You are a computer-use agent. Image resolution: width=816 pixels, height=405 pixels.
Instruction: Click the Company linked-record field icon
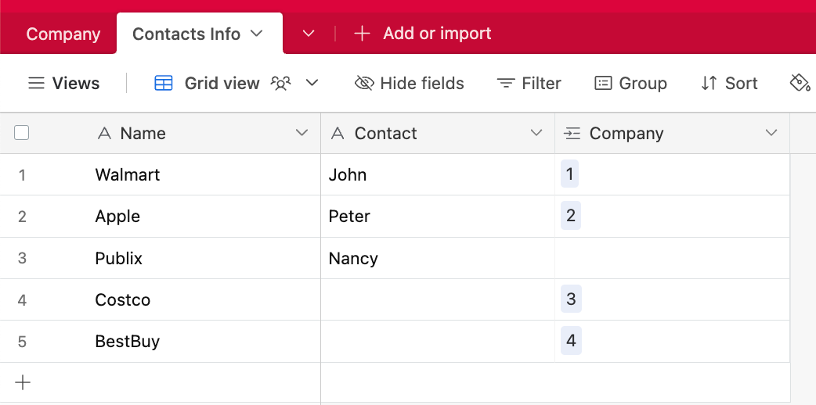click(x=572, y=134)
